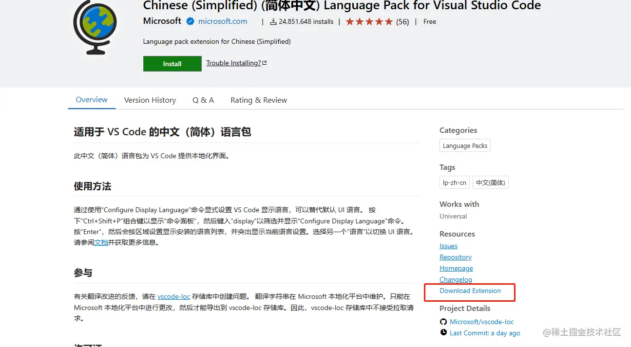
Task: Click the globe extension logo
Action: click(x=95, y=27)
